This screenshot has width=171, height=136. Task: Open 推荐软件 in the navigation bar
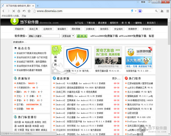(x=114, y=23)
